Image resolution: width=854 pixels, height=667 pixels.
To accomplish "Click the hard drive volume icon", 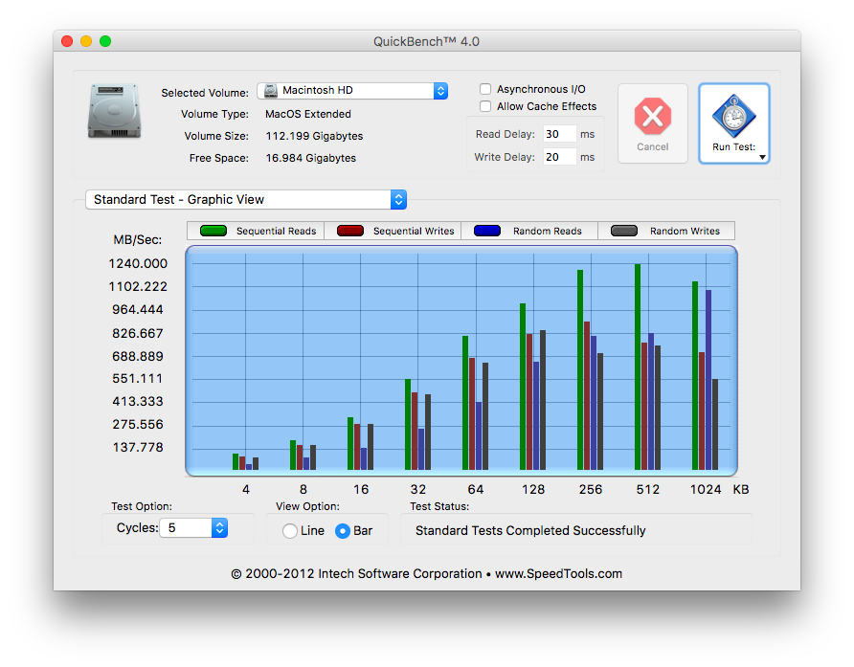I will coord(114,111).
